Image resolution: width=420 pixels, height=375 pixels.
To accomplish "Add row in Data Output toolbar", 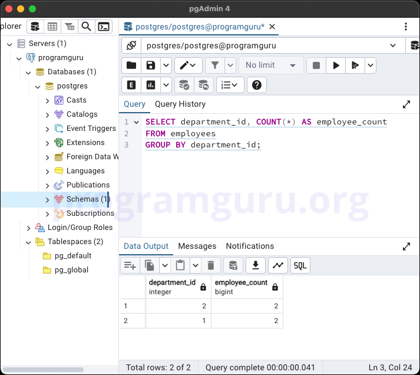I will pyautogui.click(x=130, y=265).
